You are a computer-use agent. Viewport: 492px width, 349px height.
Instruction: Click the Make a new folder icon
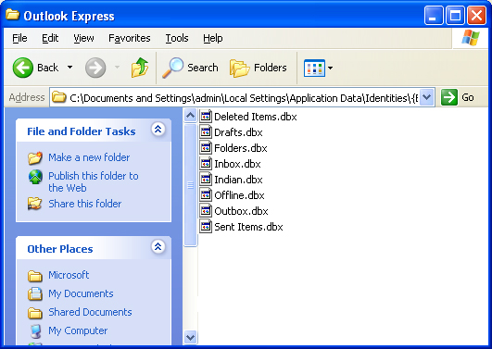35,157
